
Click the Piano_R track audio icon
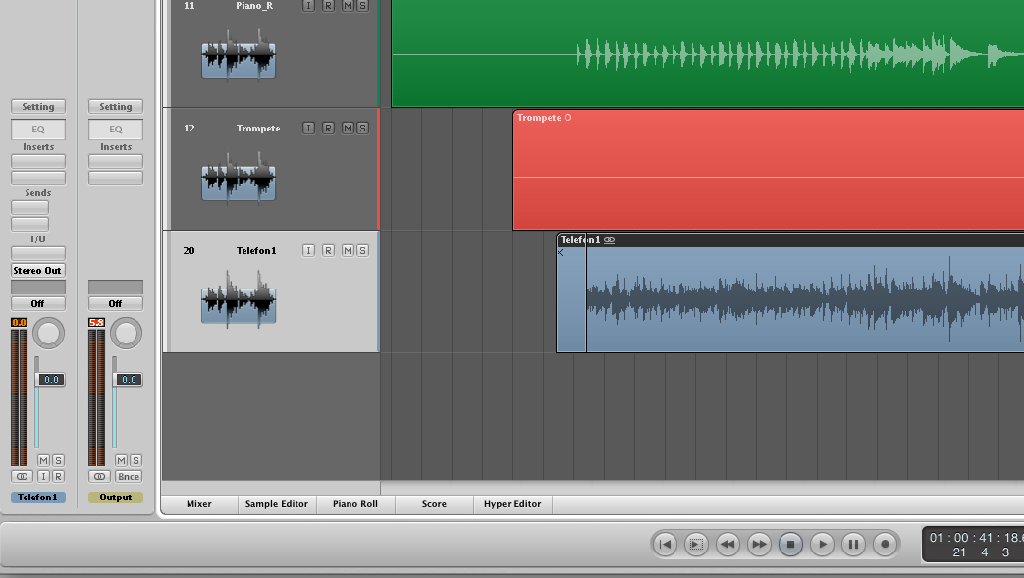coord(239,56)
